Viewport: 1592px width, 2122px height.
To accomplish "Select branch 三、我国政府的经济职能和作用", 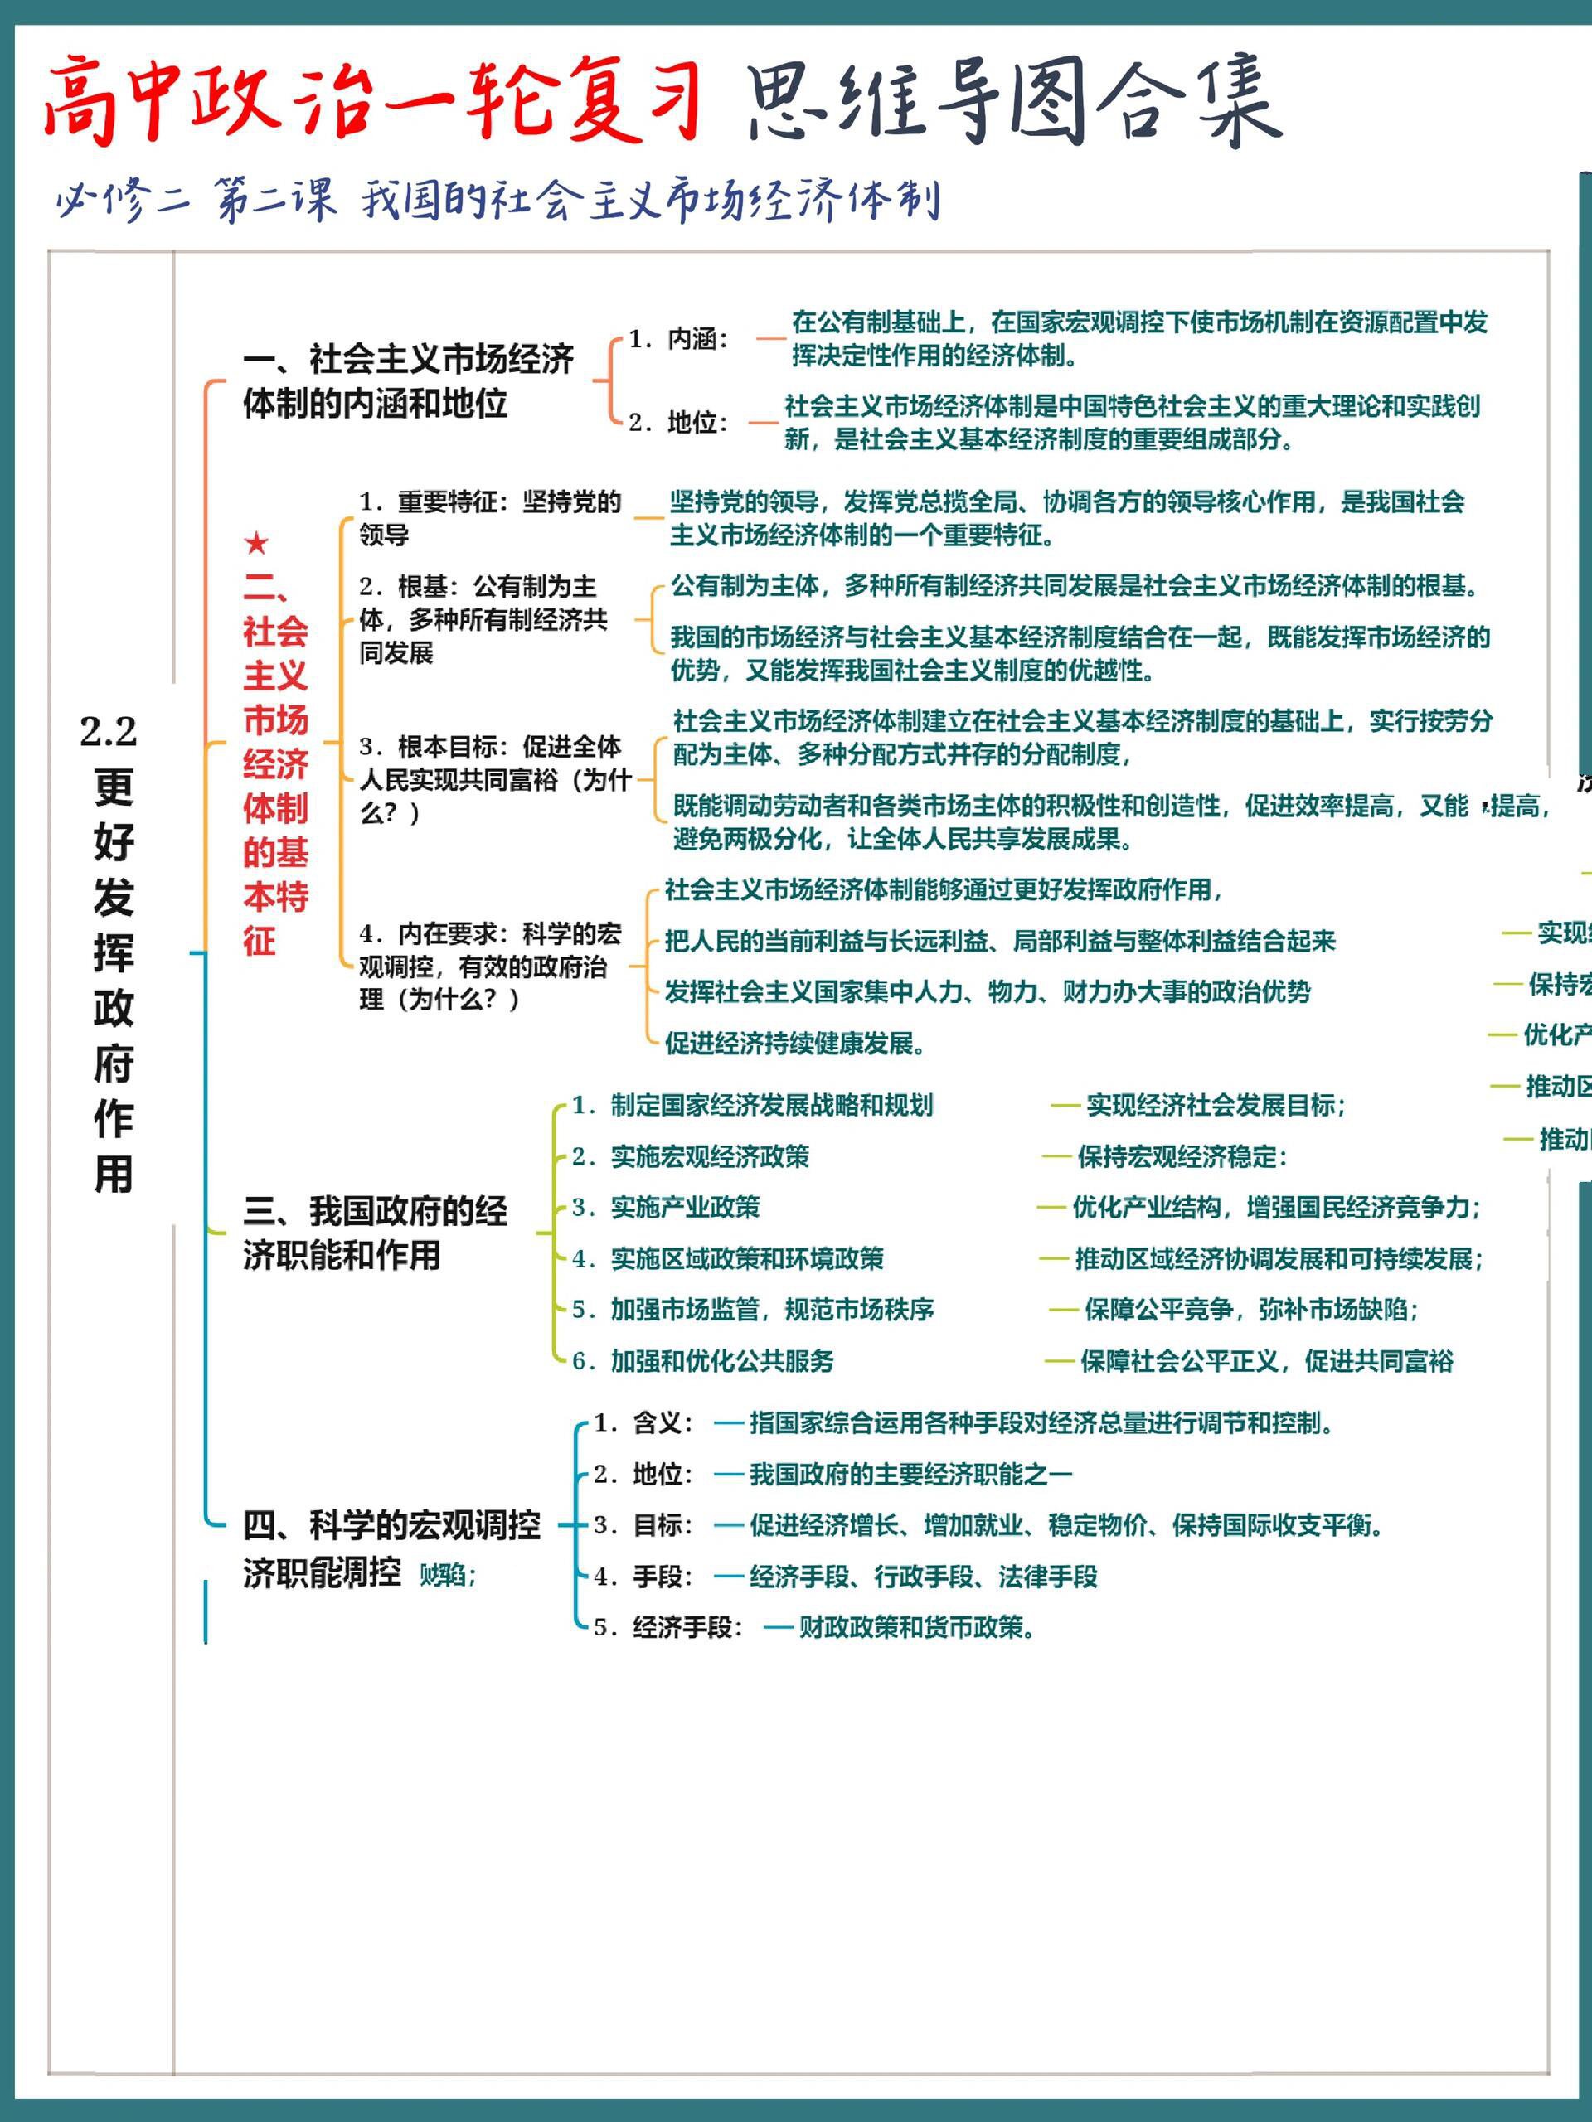I will click(x=376, y=1233).
